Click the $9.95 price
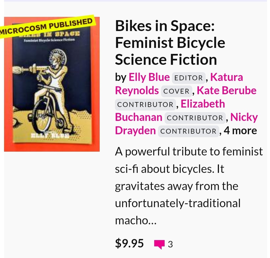This screenshot has height=258, width=270. (x=129, y=243)
